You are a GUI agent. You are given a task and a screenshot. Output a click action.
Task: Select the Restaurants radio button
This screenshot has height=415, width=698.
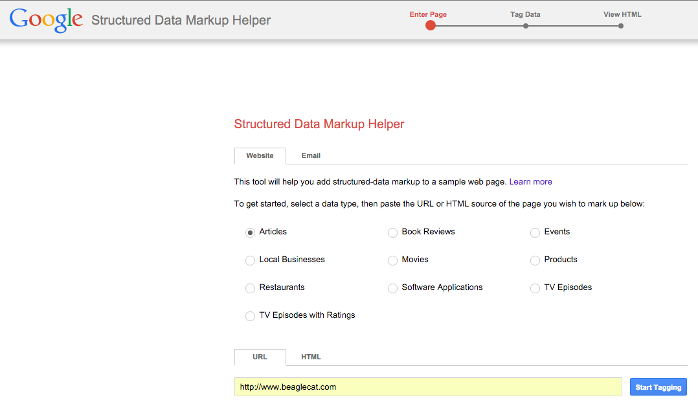(x=250, y=288)
